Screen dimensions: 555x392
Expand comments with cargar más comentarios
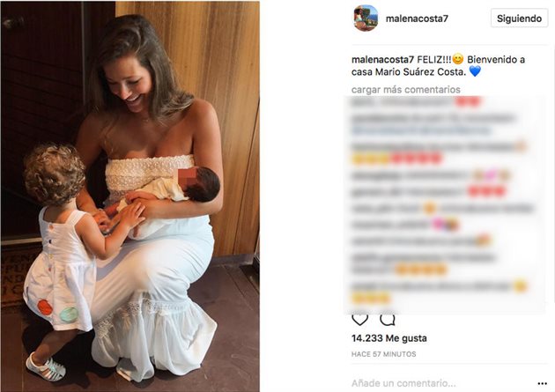pos(405,90)
